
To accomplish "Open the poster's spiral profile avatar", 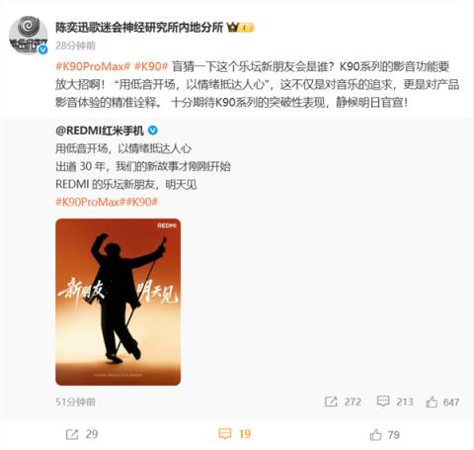I will 28,35.
